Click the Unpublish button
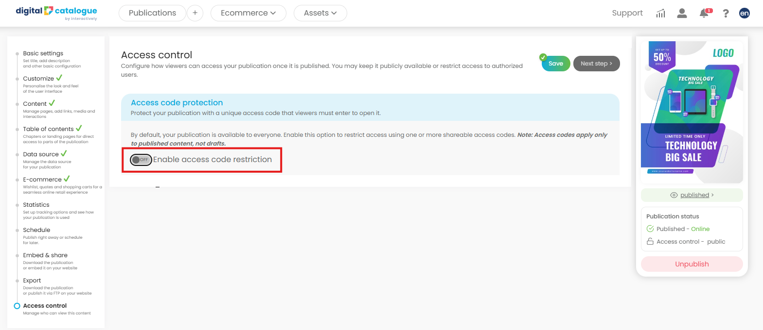763x330 pixels. (x=692, y=264)
